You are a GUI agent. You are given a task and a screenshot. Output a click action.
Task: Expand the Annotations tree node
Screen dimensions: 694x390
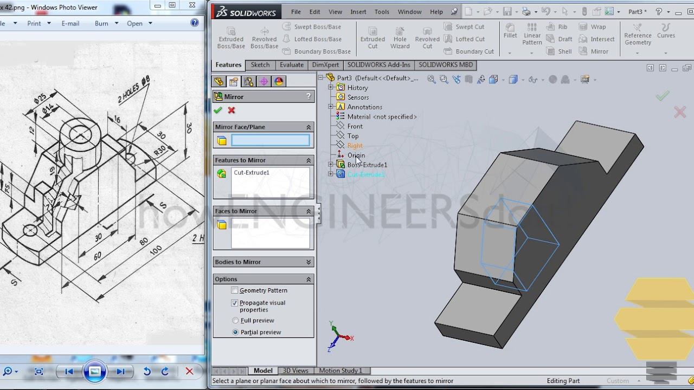[331, 107]
